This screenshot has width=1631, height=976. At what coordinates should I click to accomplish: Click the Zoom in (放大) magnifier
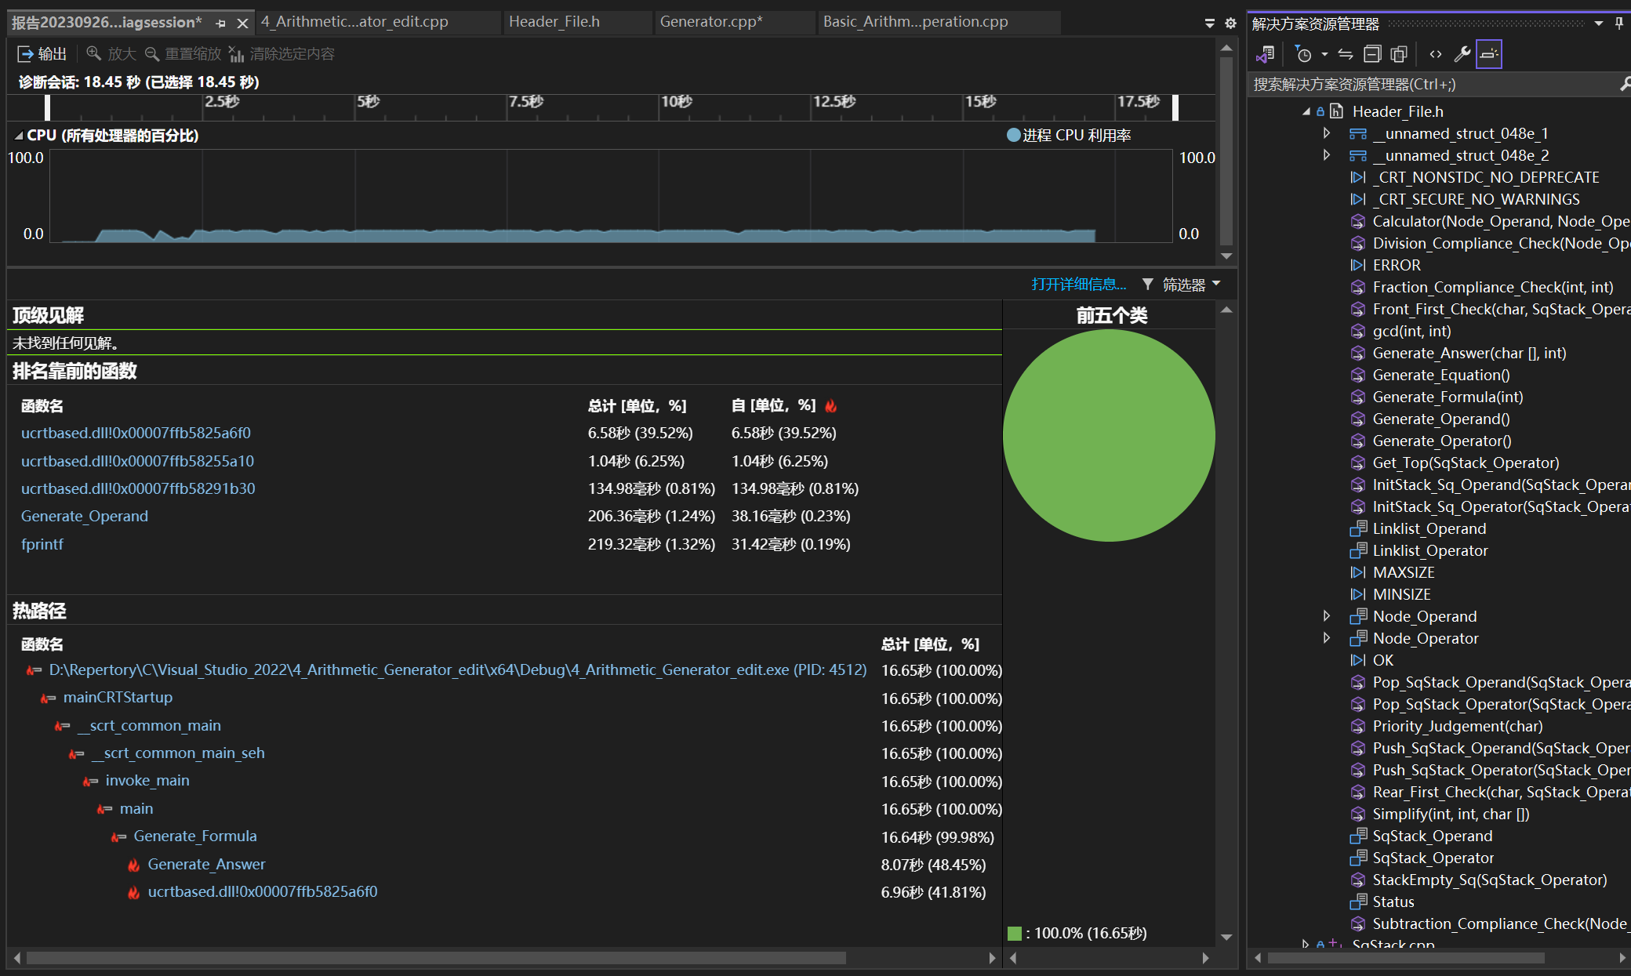94,53
